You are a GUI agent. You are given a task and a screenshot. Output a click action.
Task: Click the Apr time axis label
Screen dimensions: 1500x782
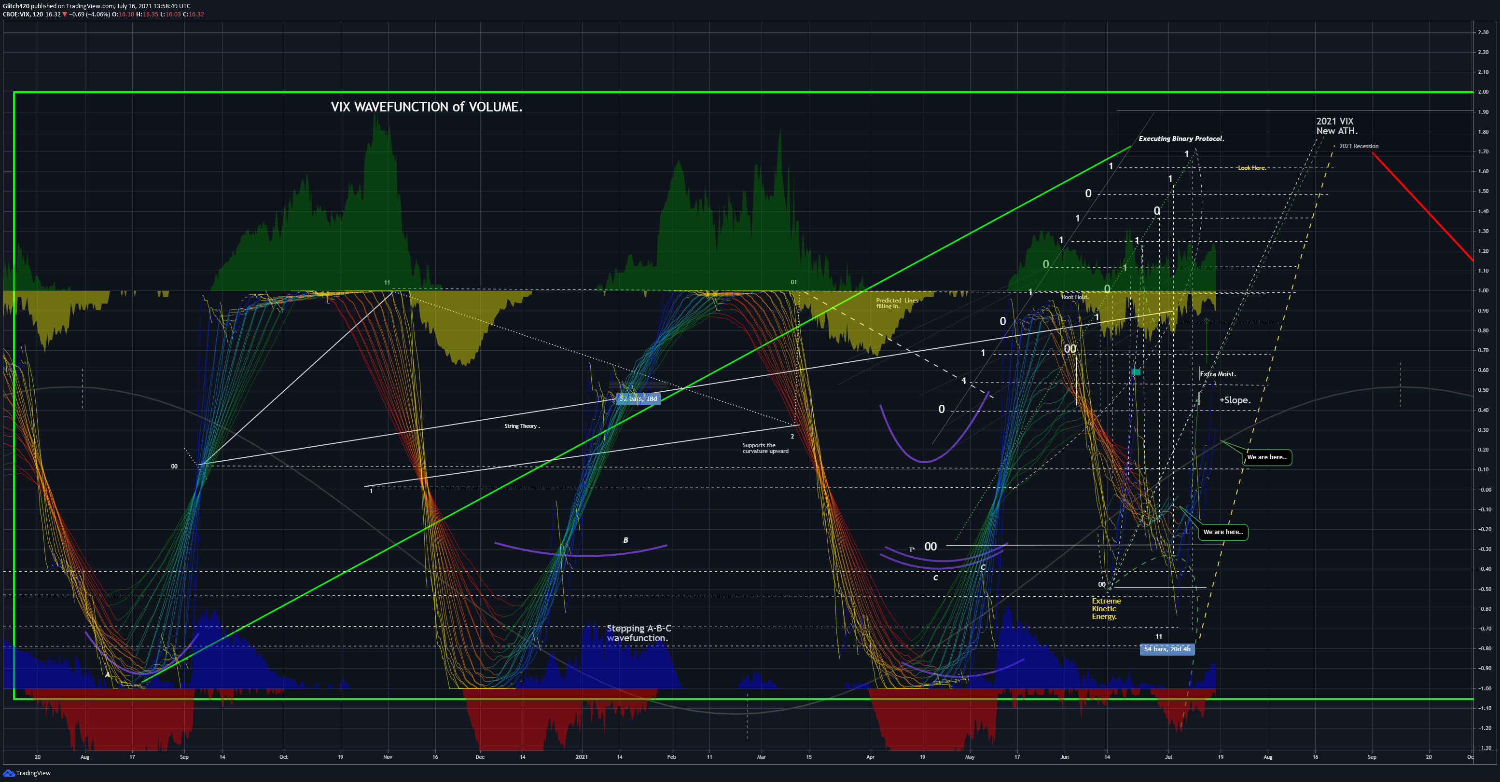pos(871,757)
